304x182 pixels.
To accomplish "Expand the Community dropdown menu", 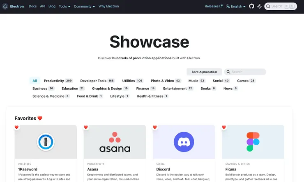I will (x=84, y=7).
